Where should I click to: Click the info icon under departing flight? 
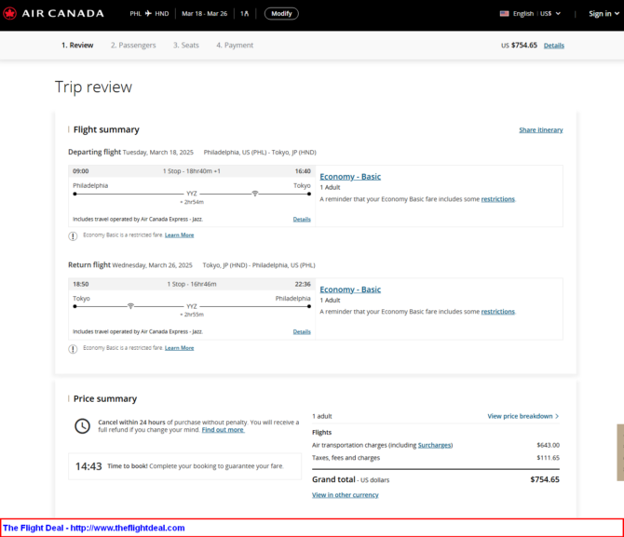coord(73,235)
